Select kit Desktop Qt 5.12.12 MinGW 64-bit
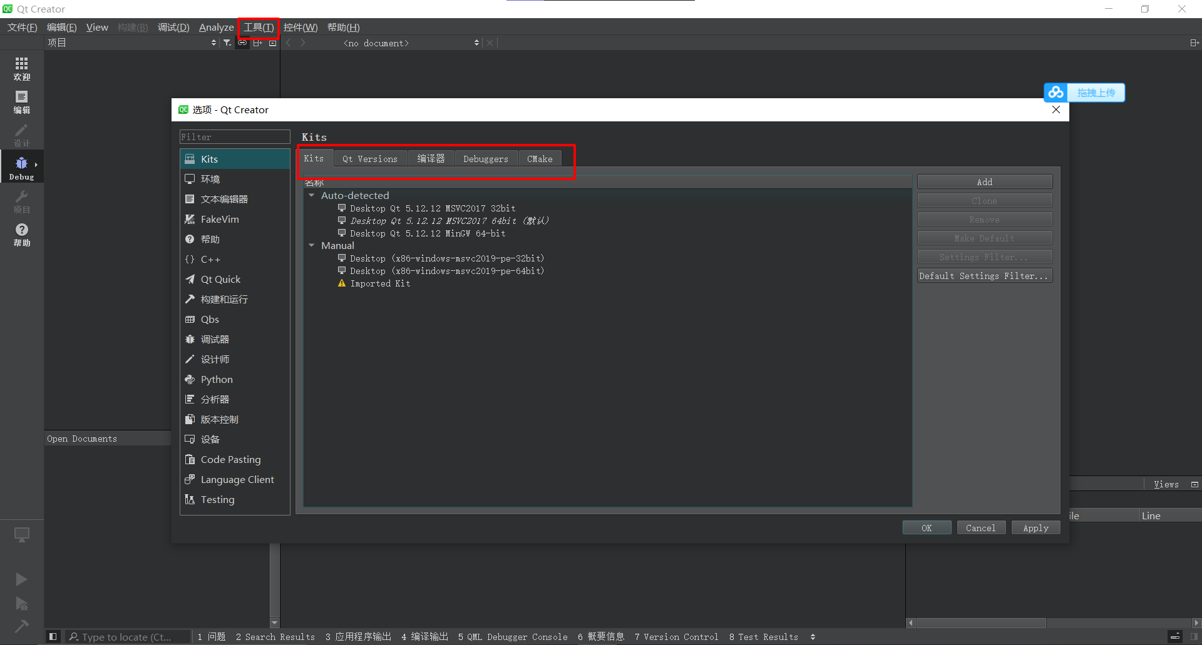Screen dimensions: 1202x645 click(x=428, y=233)
